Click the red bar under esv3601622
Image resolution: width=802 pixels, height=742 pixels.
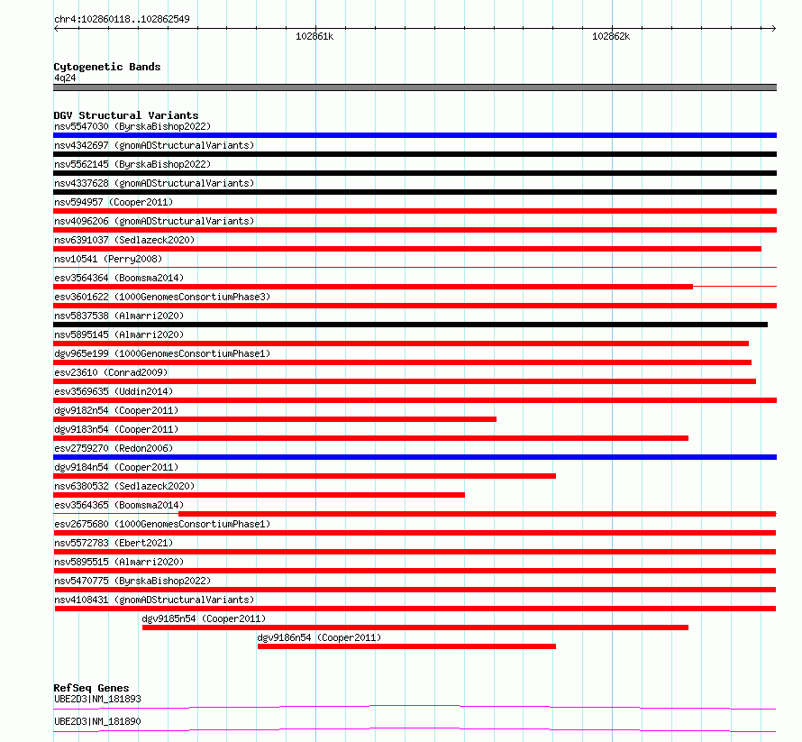click(415, 306)
